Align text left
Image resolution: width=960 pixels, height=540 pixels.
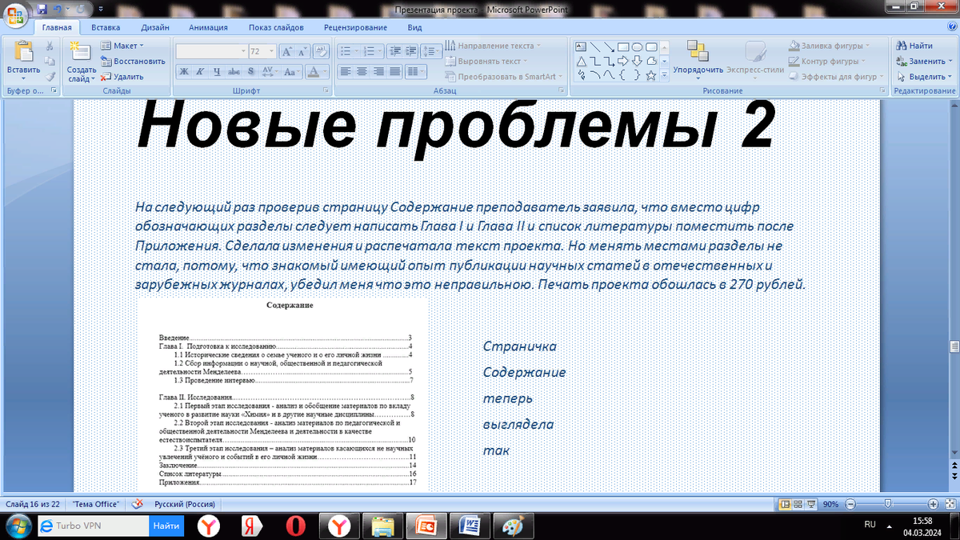coord(345,71)
